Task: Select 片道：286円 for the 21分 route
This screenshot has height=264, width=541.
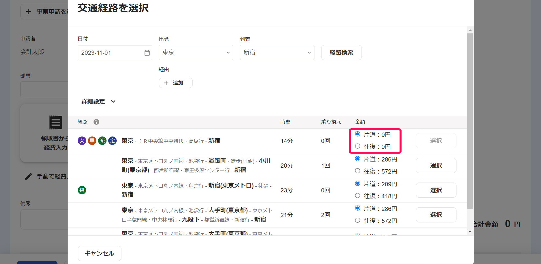Action: click(x=358, y=208)
